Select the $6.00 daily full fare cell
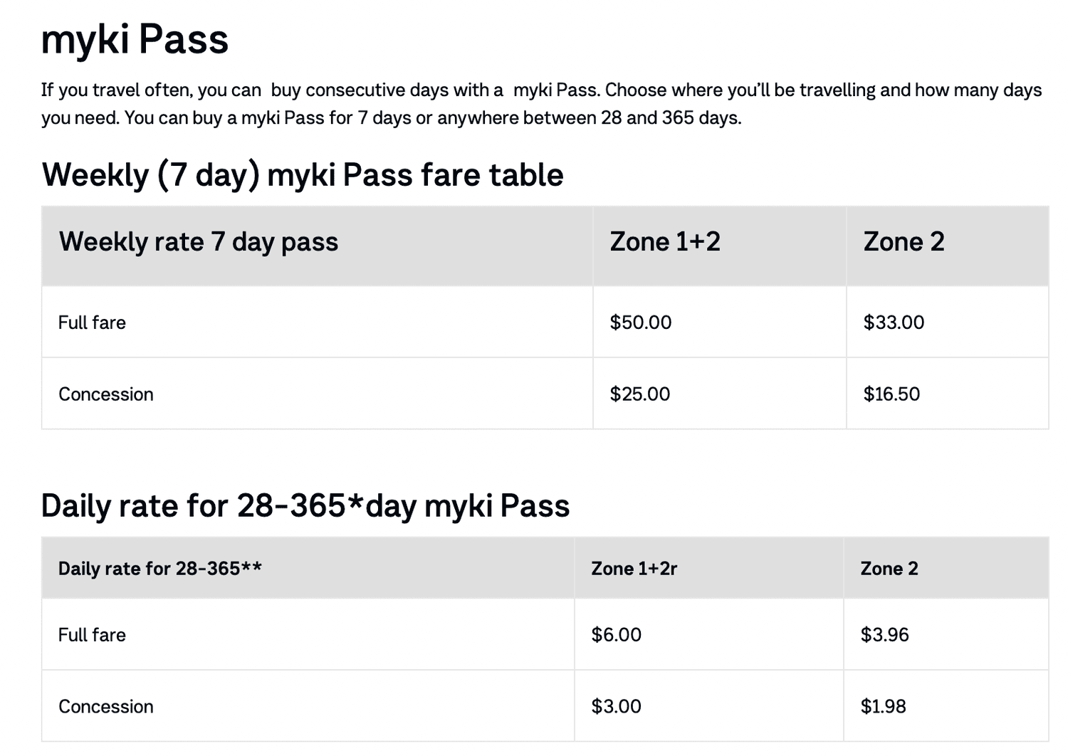This screenshot has height=756, width=1068. (x=617, y=635)
